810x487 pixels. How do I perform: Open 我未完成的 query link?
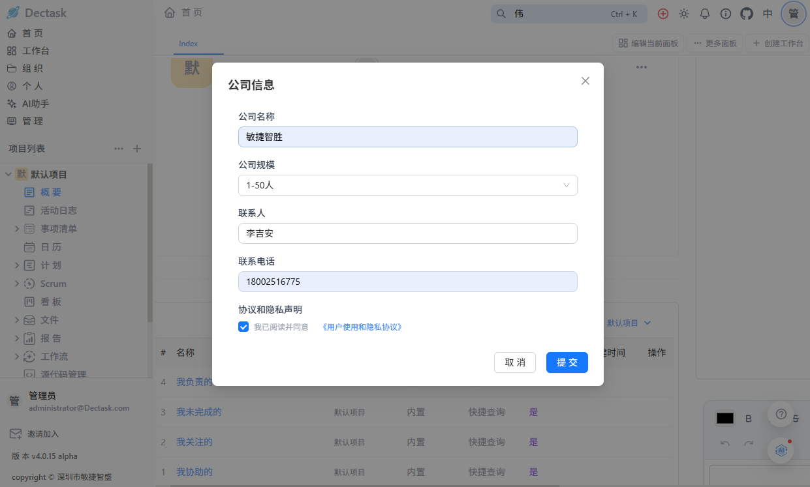click(x=199, y=412)
